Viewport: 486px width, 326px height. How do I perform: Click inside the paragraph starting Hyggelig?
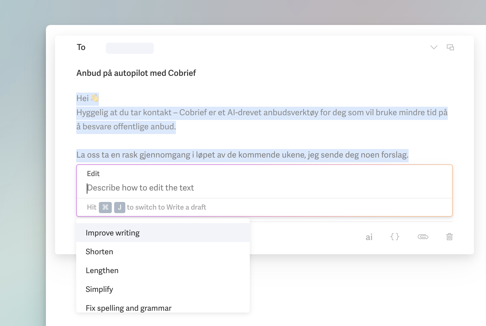point(262,113)
